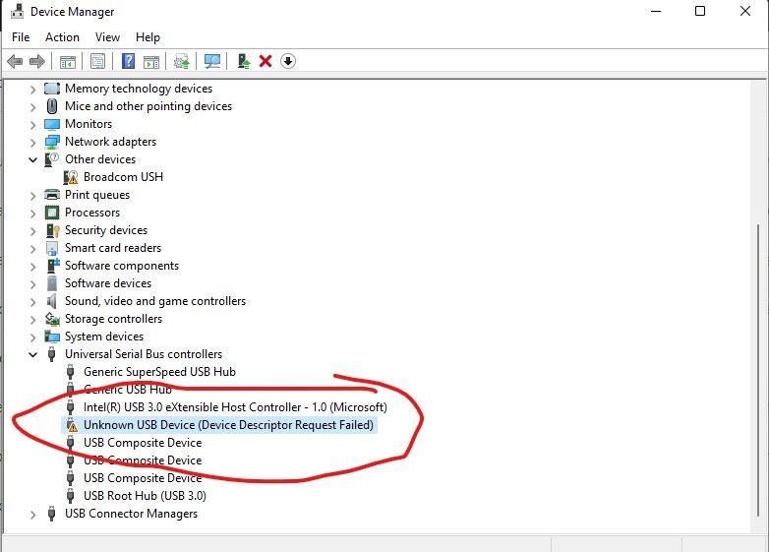Click the Enable device green icon
The height and width of the screenshot is (552, 769).
click(x=243, y=61)
